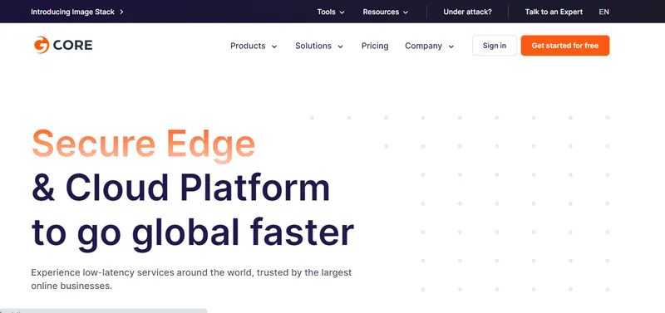665x313 pixels.
Task: Click the '& Cloud Platform' heading line
Action: (180, 188)
